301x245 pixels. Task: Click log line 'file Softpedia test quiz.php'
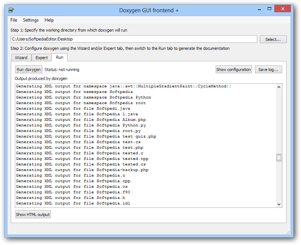pyautogui.click(x=86, y=136)
